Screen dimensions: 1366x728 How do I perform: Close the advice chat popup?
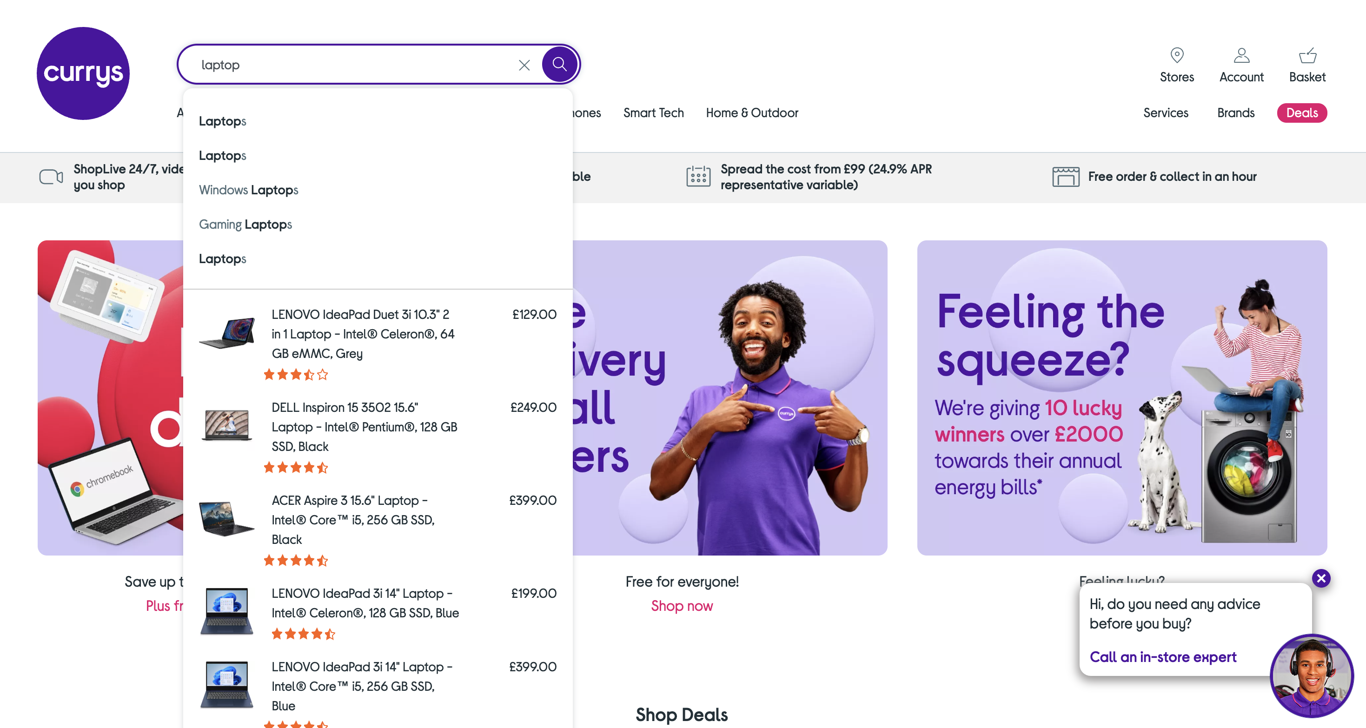pos(1321,578)
